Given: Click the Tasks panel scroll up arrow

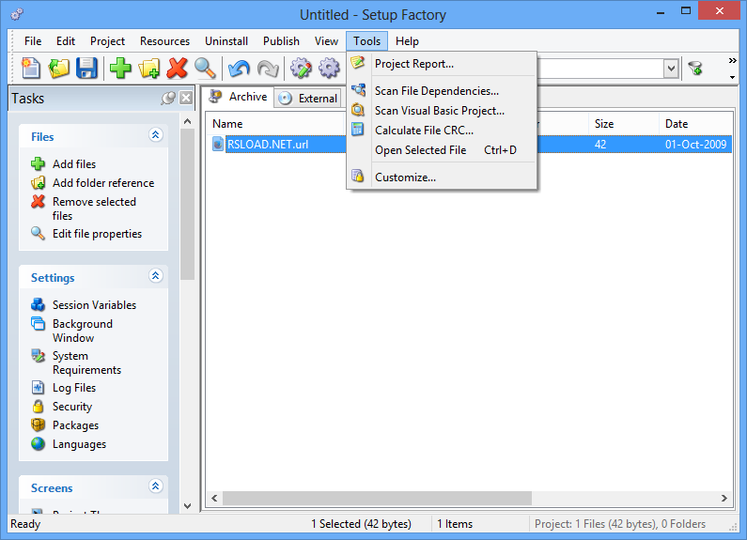Looking at the screenshot, I should pos(187,121).
